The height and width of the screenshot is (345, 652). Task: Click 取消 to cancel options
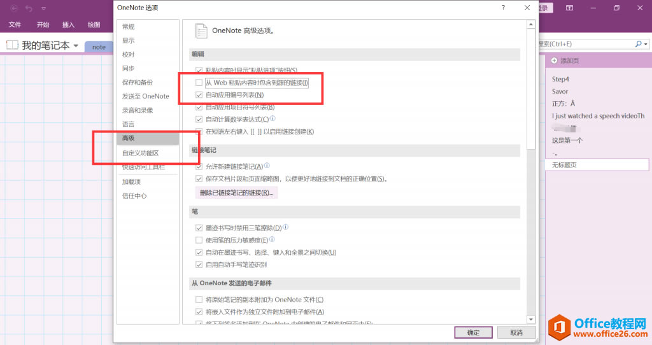pos(516,332)
